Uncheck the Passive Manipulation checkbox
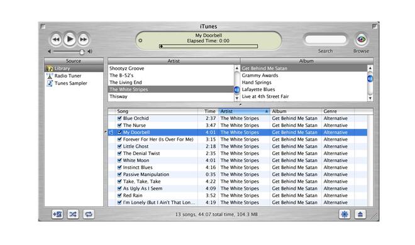 tap(119, 174)
